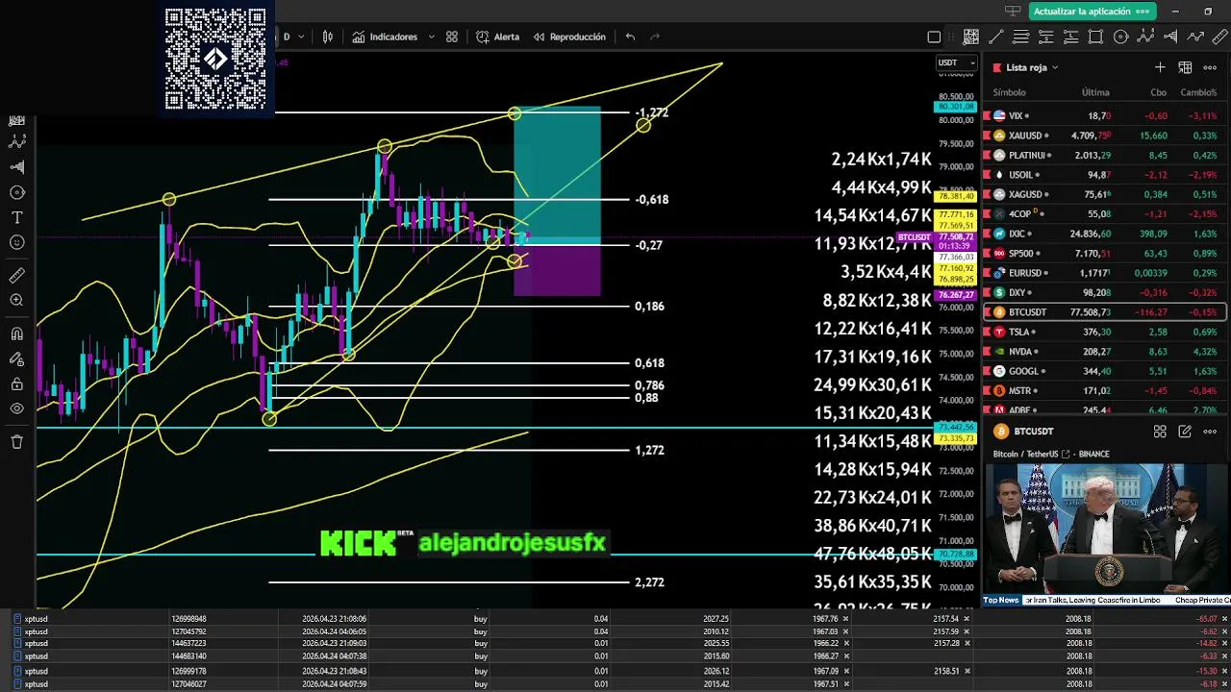
Task: Sort watchlist by Cambio% column
Action: coord(1198,92)
